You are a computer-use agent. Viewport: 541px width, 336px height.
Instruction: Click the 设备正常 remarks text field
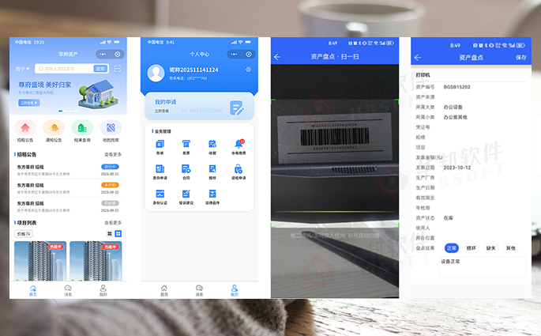click(x=483, y=266)
